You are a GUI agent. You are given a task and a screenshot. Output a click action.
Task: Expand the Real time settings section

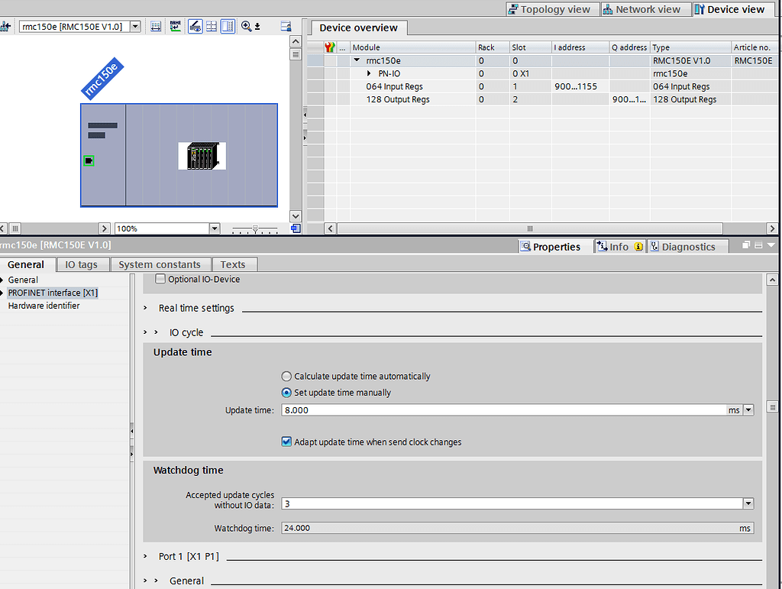click(145, 309)
